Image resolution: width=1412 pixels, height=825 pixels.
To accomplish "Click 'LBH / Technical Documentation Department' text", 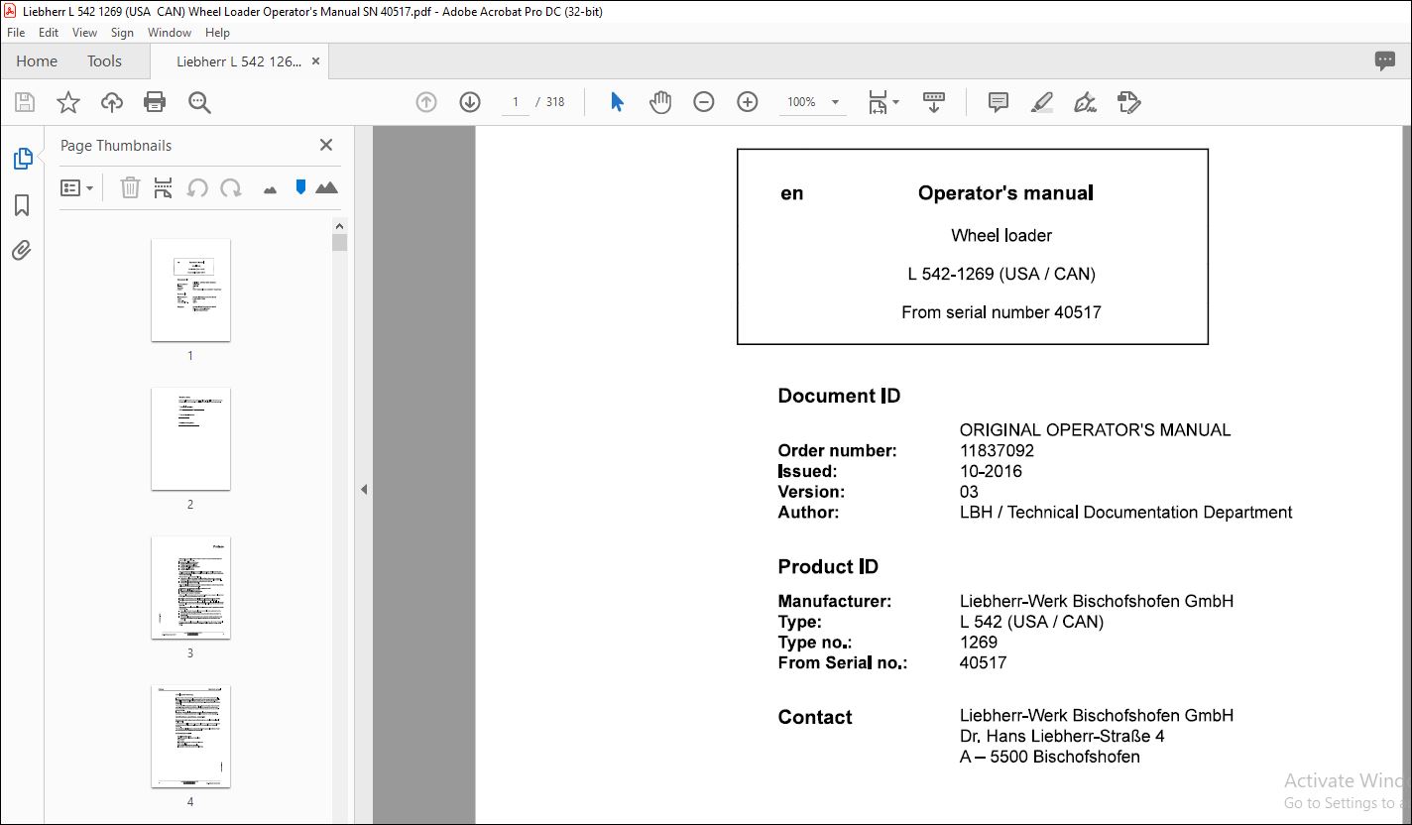I will tap(1125, 513).
